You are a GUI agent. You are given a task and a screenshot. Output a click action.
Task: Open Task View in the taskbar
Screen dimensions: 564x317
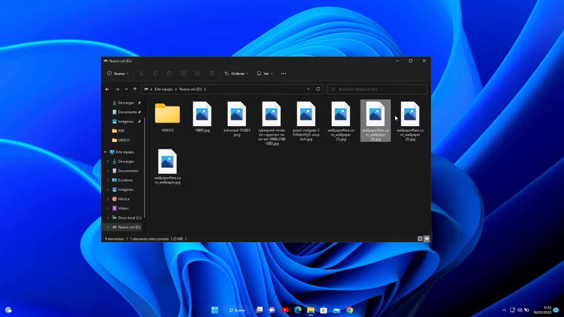point(259,310)
